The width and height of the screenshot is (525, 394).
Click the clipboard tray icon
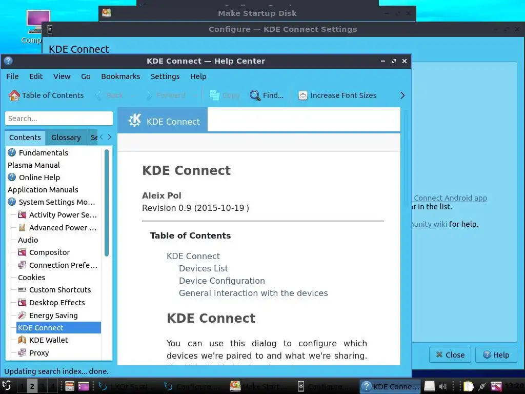click(469, 387)
